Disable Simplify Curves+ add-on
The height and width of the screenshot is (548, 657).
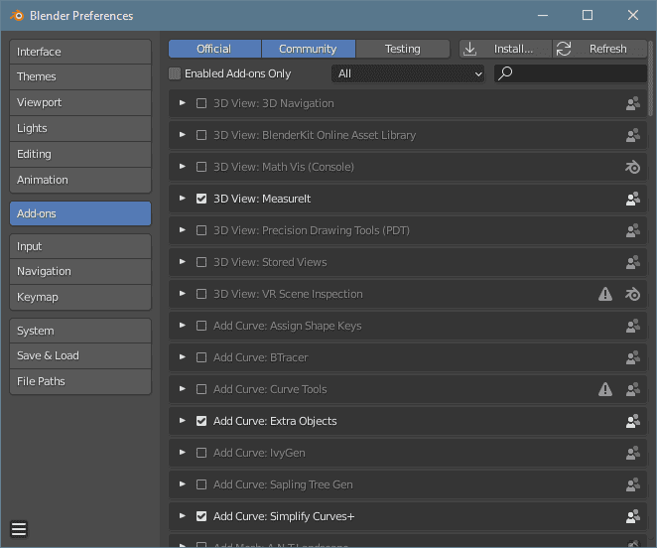click(x=201, y=516)
